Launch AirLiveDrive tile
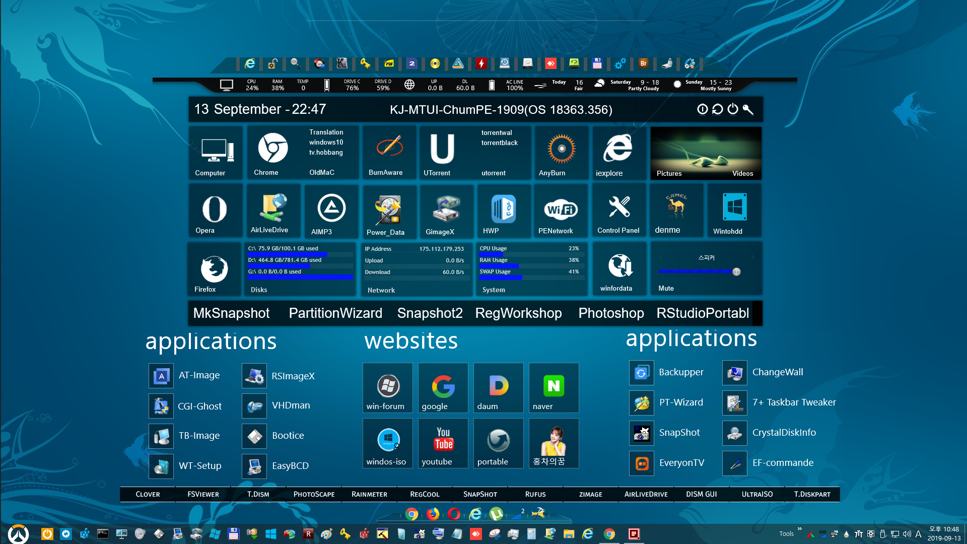Viewport: 967px width, 544px height. point(273,211)
